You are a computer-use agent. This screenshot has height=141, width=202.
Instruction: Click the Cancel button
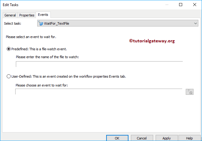(142, 138)
